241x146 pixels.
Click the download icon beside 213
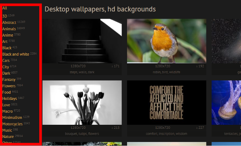click(112, 128)
